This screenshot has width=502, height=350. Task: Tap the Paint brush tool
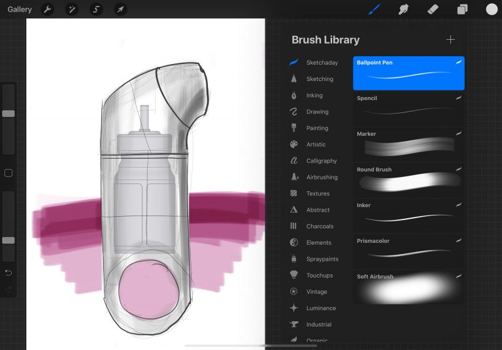[374, 9]
